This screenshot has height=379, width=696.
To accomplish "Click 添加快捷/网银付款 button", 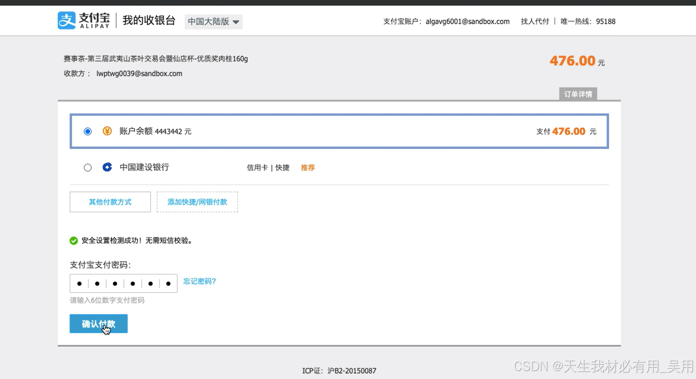I will (x=197, y=202).
